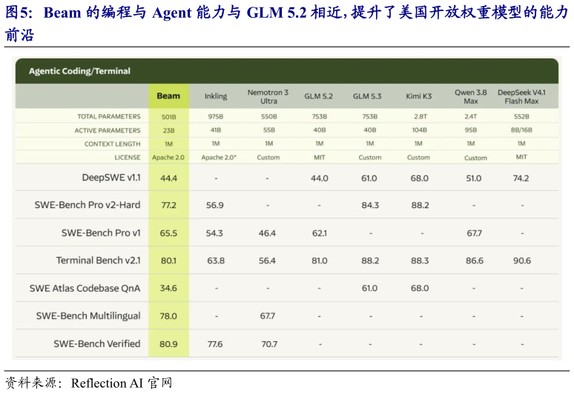This screenshot has width=574, height=393.
Task: Click the CONTEXT LENGTH row label
Action: pyautogui.click(x=113, y=144)
